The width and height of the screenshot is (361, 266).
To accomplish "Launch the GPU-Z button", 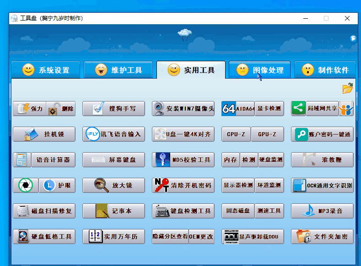I will point(267,134).
